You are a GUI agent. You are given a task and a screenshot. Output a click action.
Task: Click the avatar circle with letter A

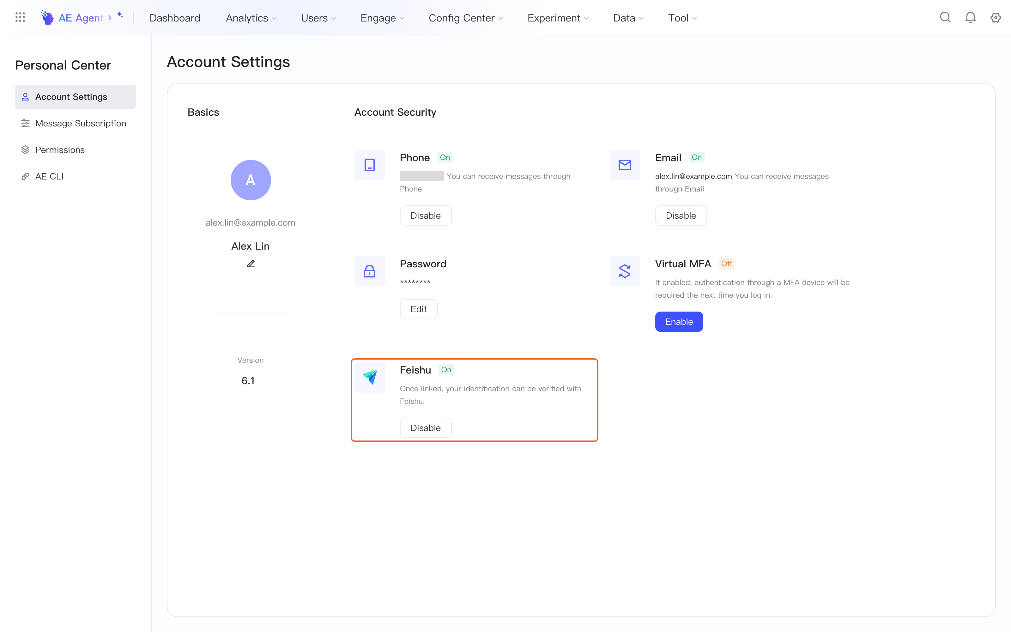coord(251,180)
